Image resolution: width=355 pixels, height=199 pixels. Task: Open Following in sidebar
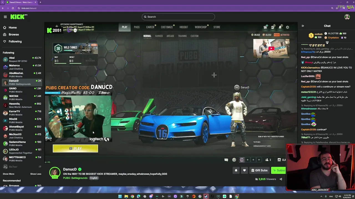tap(12, 41)
